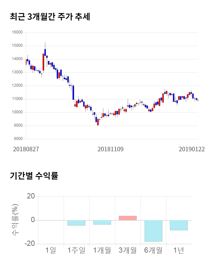Screen dimensions: 208x263
Task: Select the blue 1주일 return bar
Action: click(x=76, y=223)
